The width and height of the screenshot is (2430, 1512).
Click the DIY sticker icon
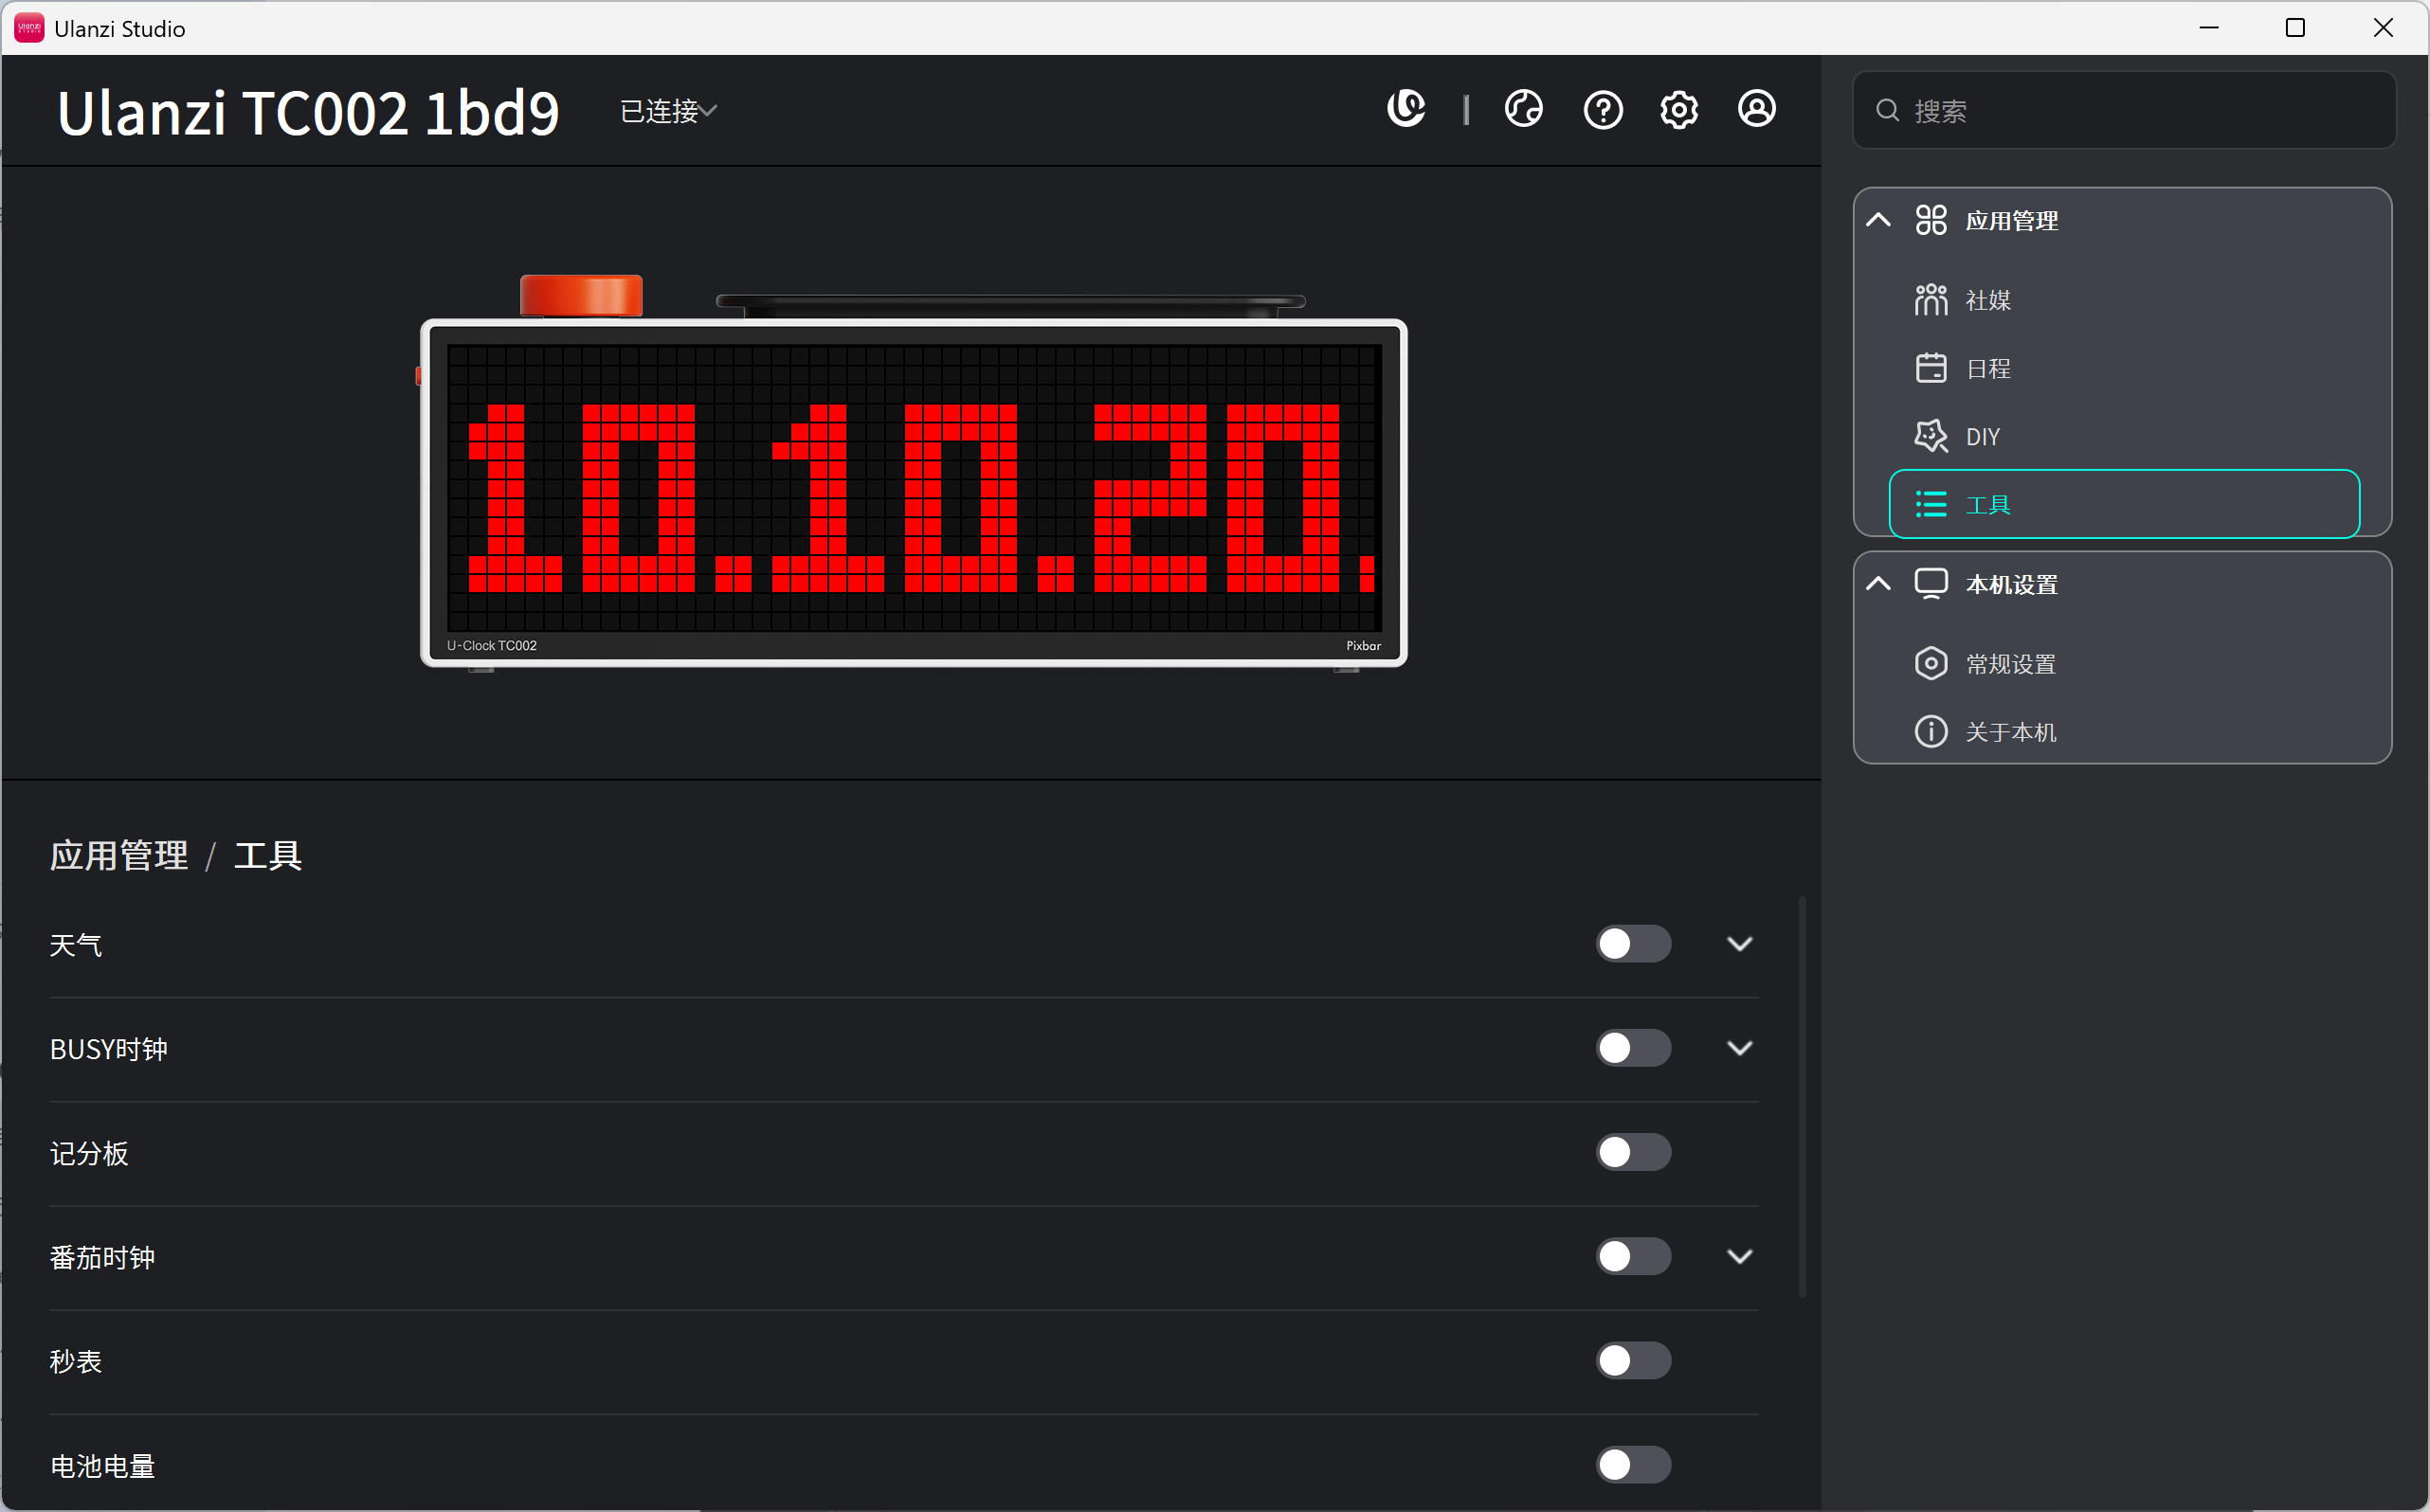pyautogui.click(x=1931, y=436)
